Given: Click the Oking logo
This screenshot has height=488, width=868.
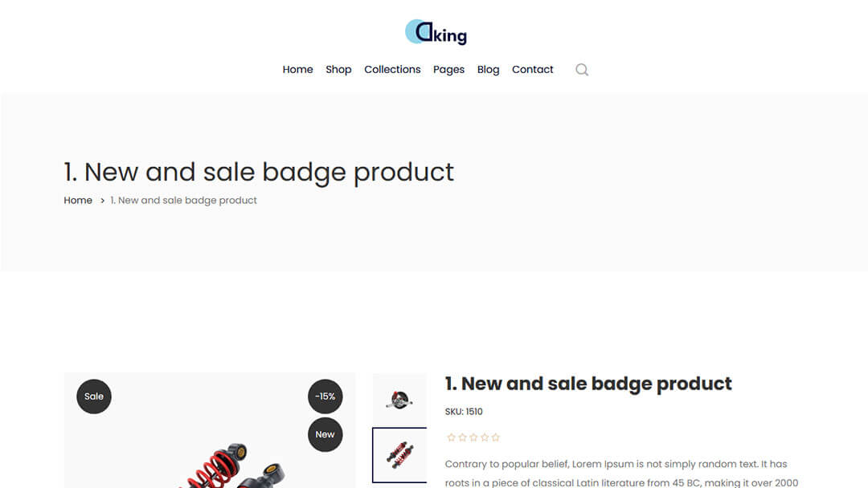Looking at the screenshot, I should click(x=436, y=32).
